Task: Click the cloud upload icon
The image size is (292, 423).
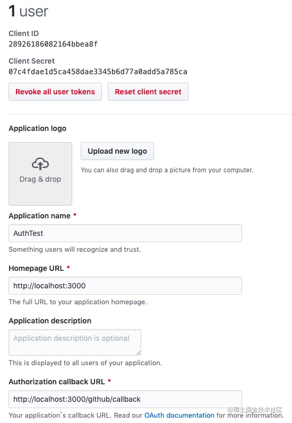Action: coord(40,164)
